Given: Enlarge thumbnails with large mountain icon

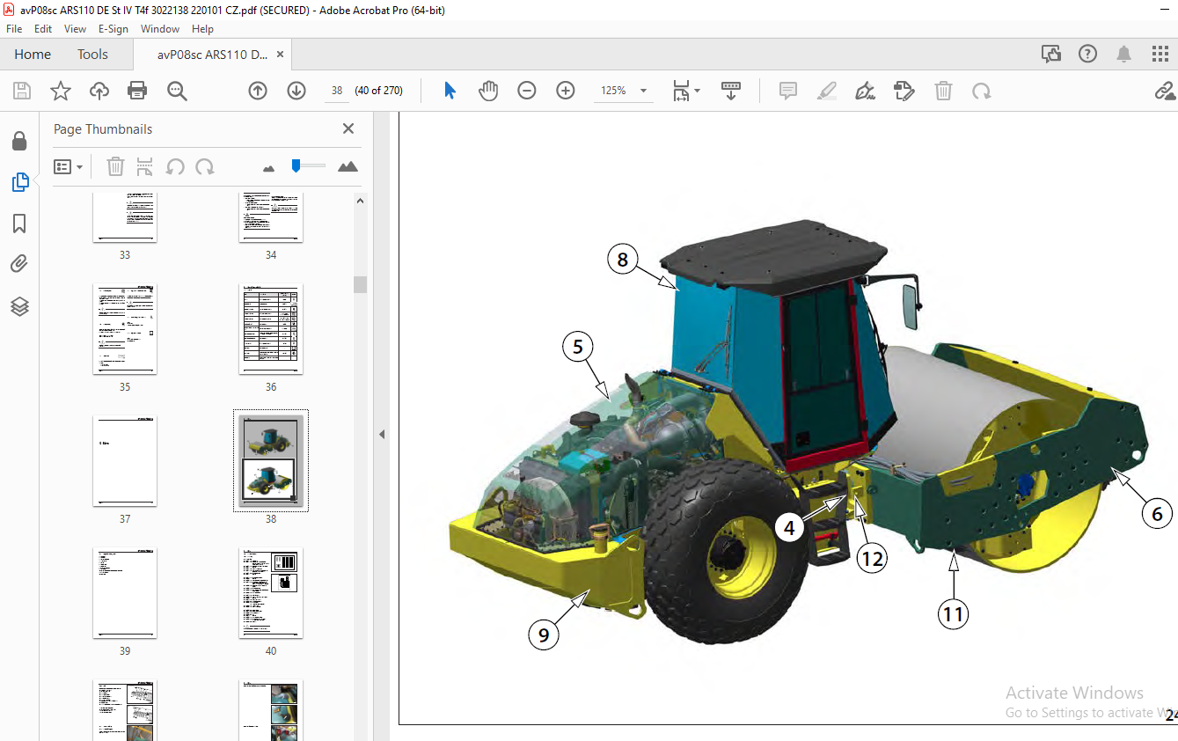Looking at the screenshot, I should (348, 166).
